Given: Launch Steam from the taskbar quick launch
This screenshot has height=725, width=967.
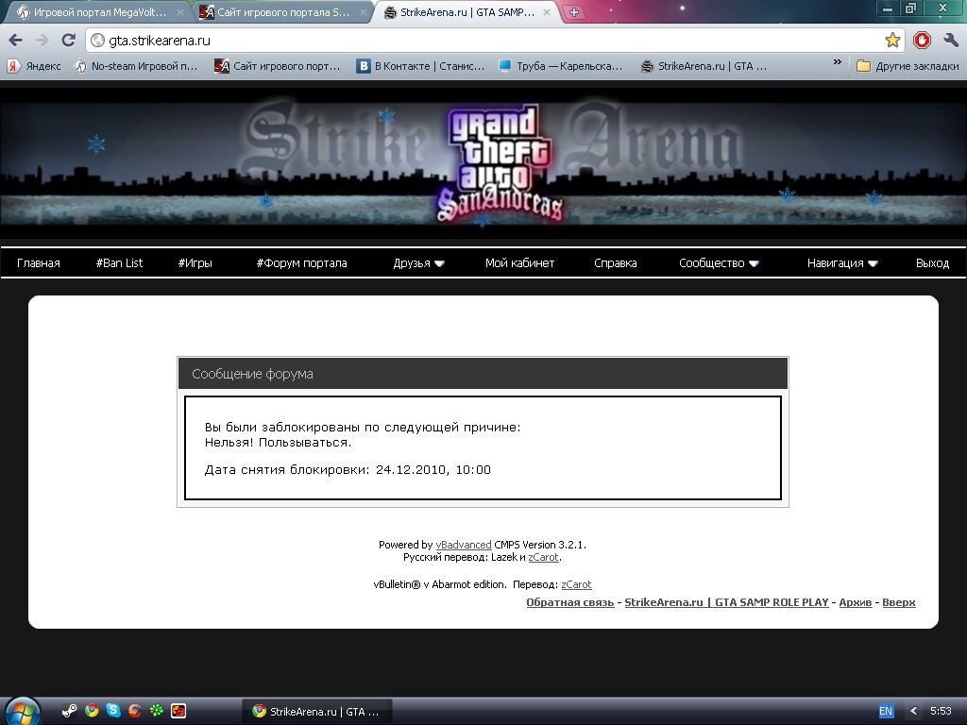Looking at the screenshot, I should [70, 711].
